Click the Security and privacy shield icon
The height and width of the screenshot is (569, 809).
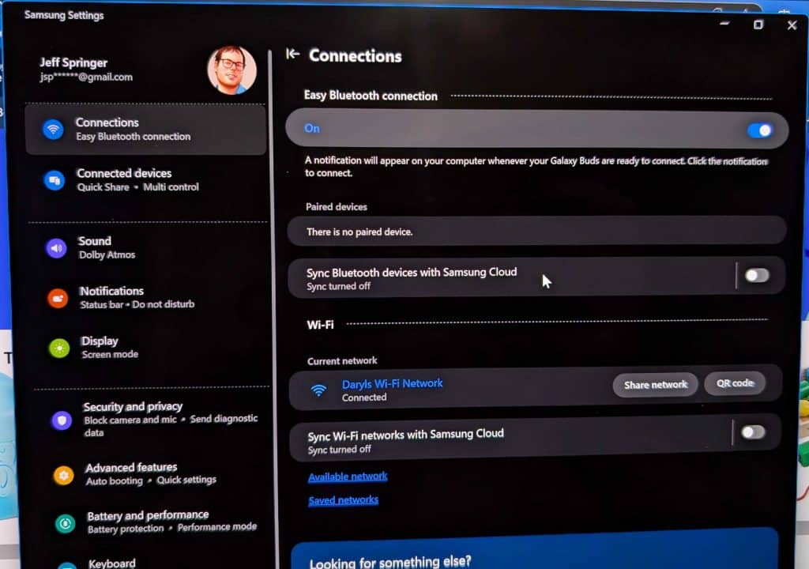click(x=62, y=420)
